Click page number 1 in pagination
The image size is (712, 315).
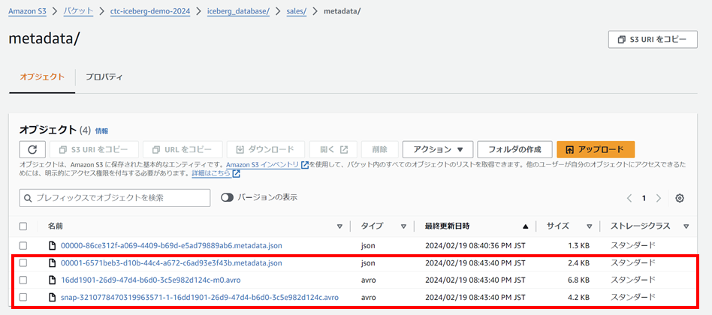click(x=644, y=198)
